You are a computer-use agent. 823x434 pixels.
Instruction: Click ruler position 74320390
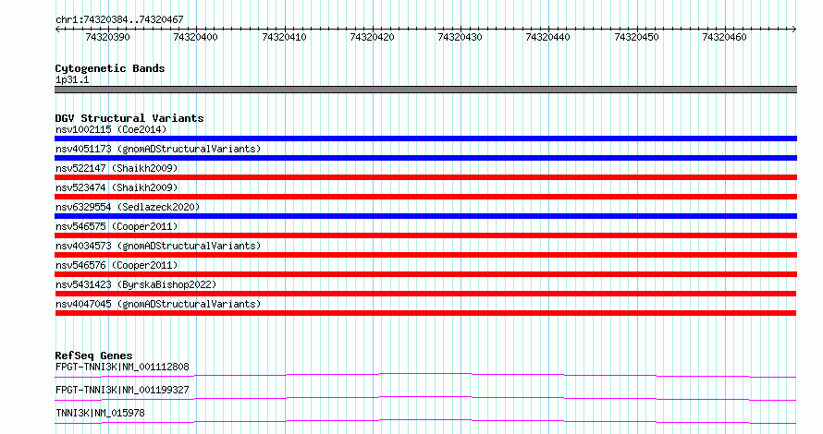tap(107, 37)
